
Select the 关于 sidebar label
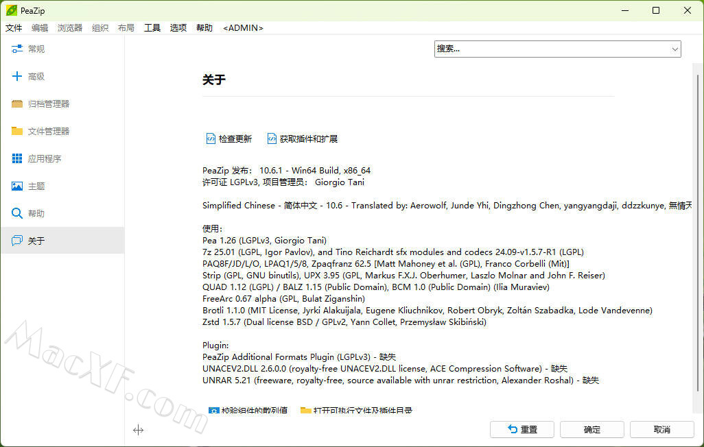[36, 241]
